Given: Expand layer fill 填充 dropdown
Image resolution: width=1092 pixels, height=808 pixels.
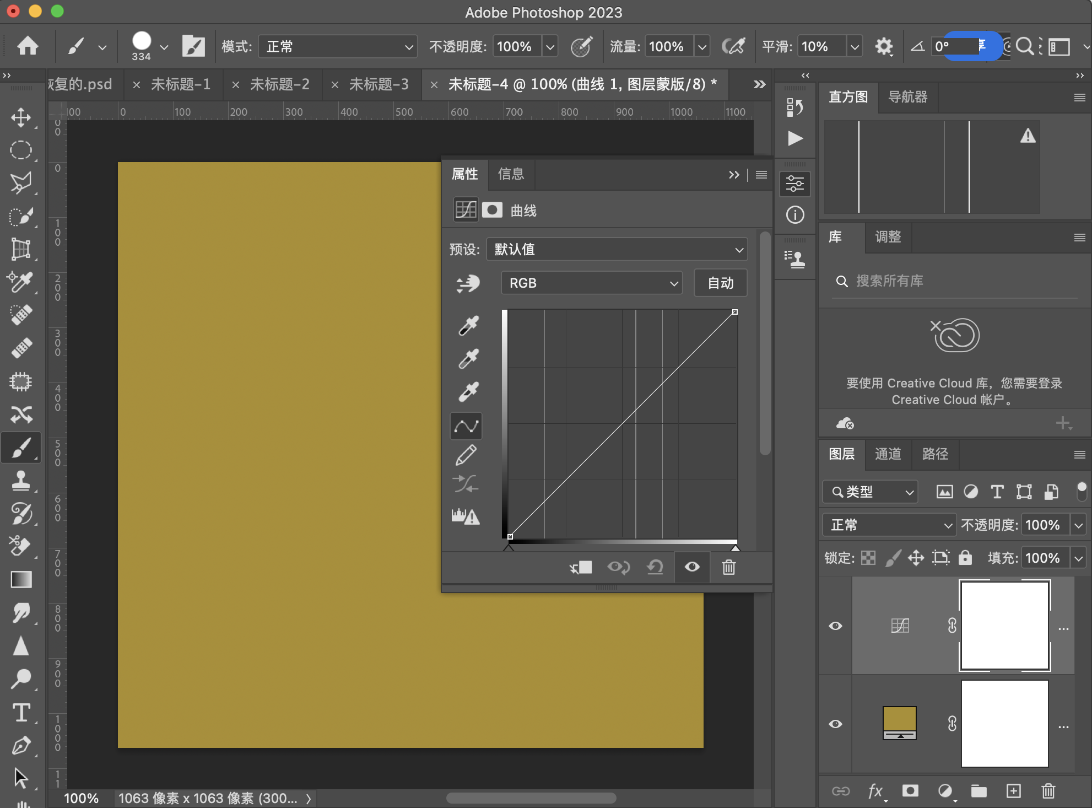Looking at the screenshot, I should [1078, 558].
